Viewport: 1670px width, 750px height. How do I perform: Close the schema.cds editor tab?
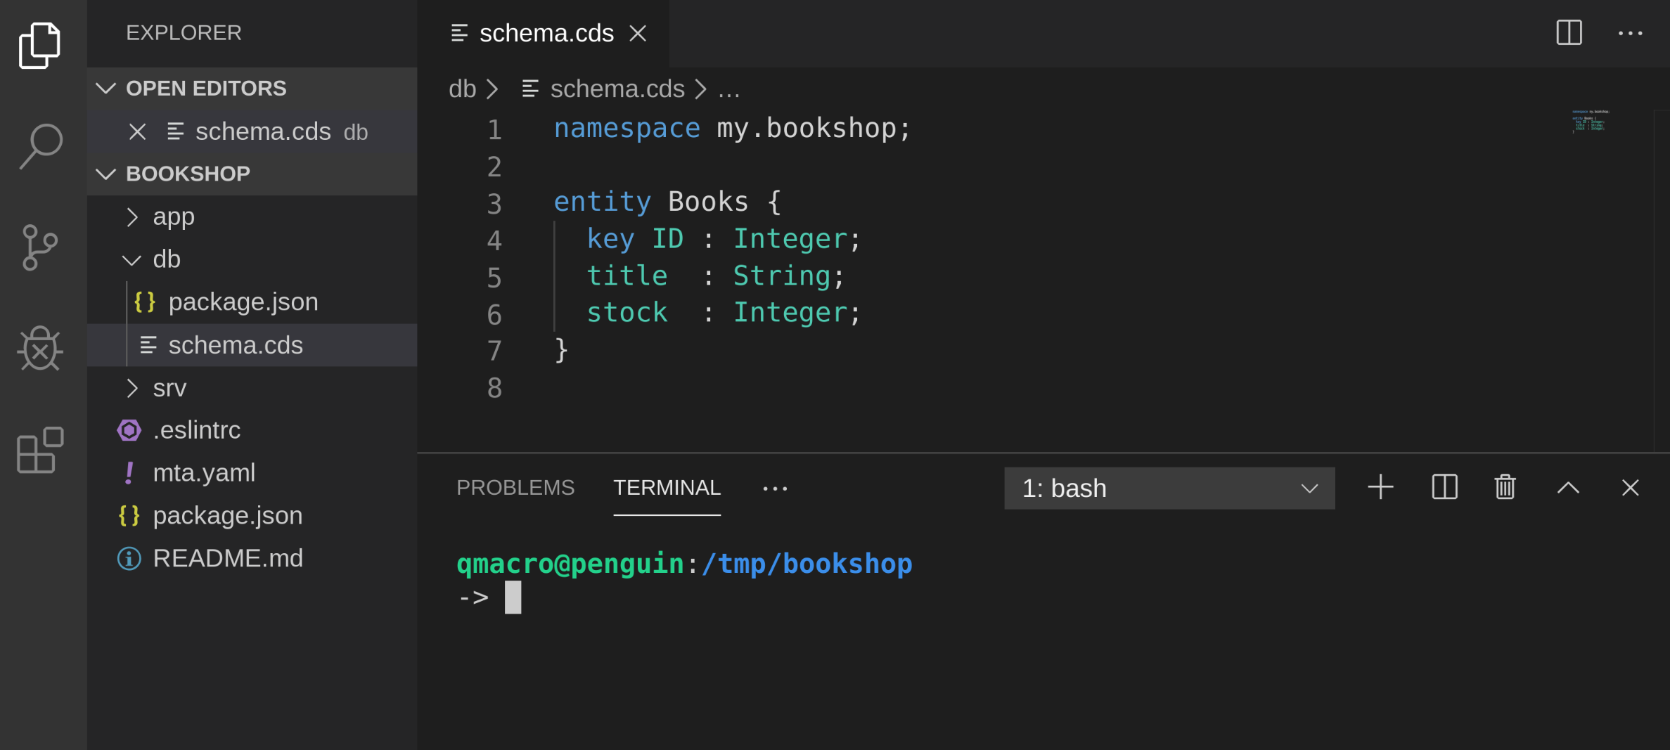pos(638,33)
